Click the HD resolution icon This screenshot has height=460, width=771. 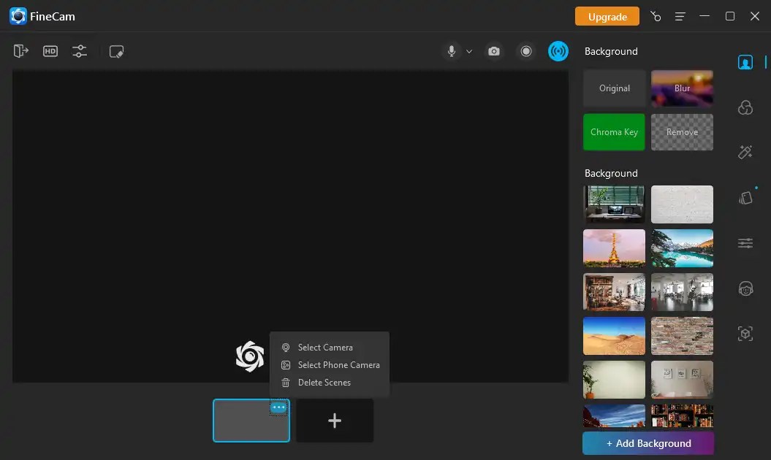click(x=50, y=51)
